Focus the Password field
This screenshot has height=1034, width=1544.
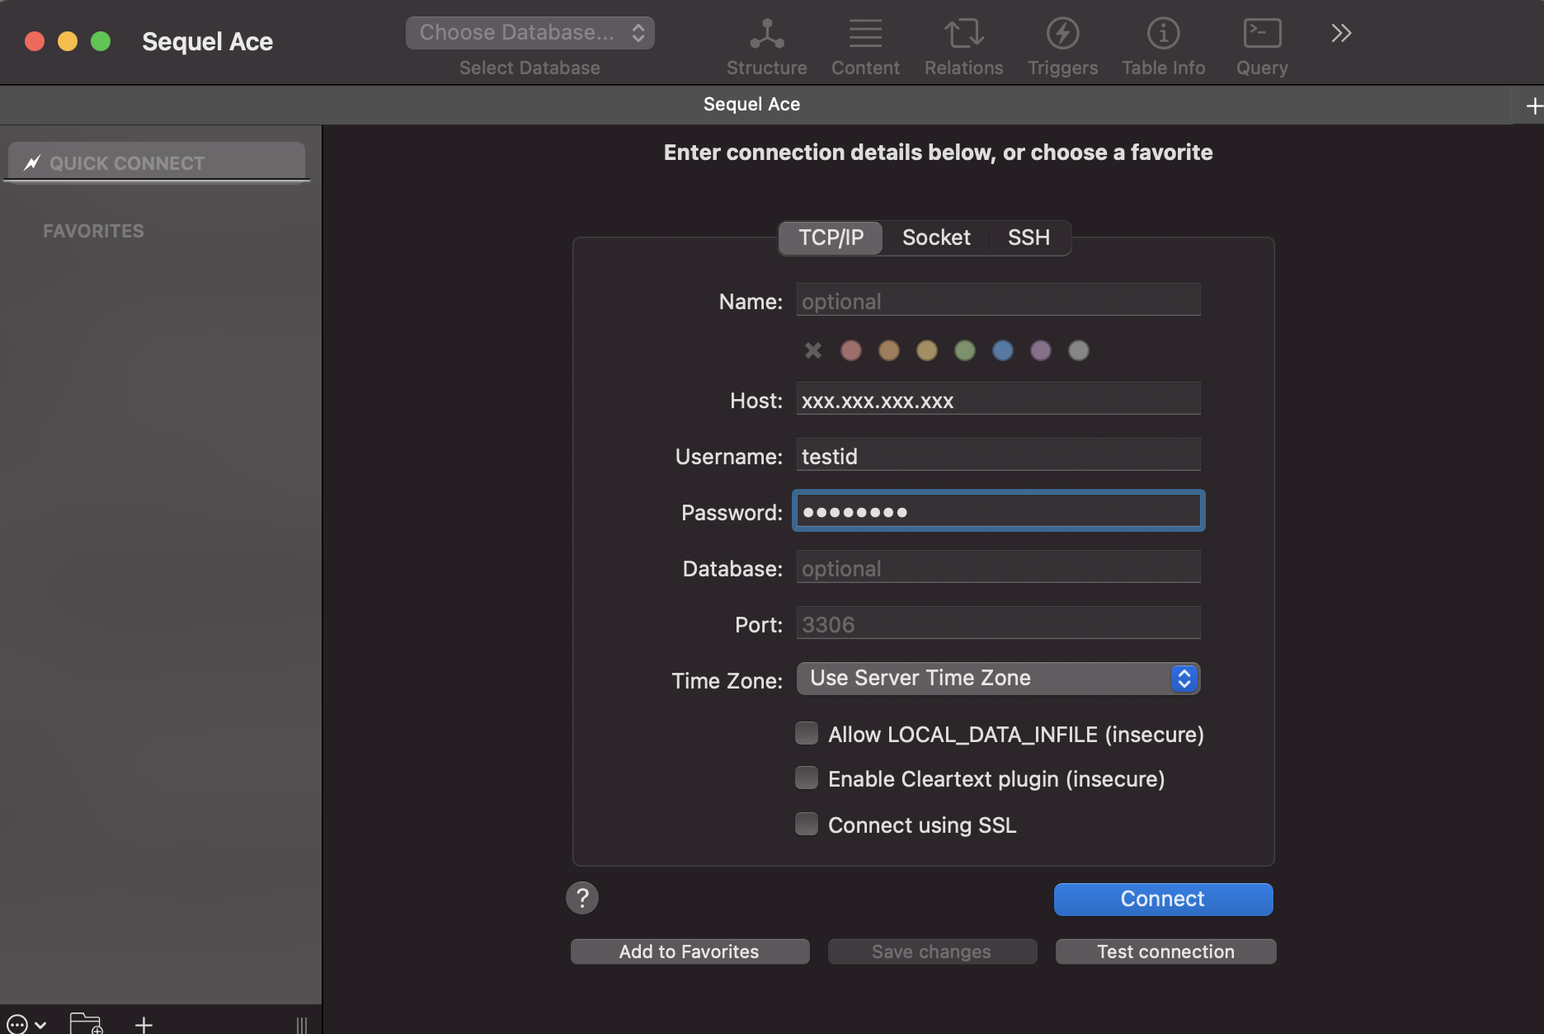998,511
